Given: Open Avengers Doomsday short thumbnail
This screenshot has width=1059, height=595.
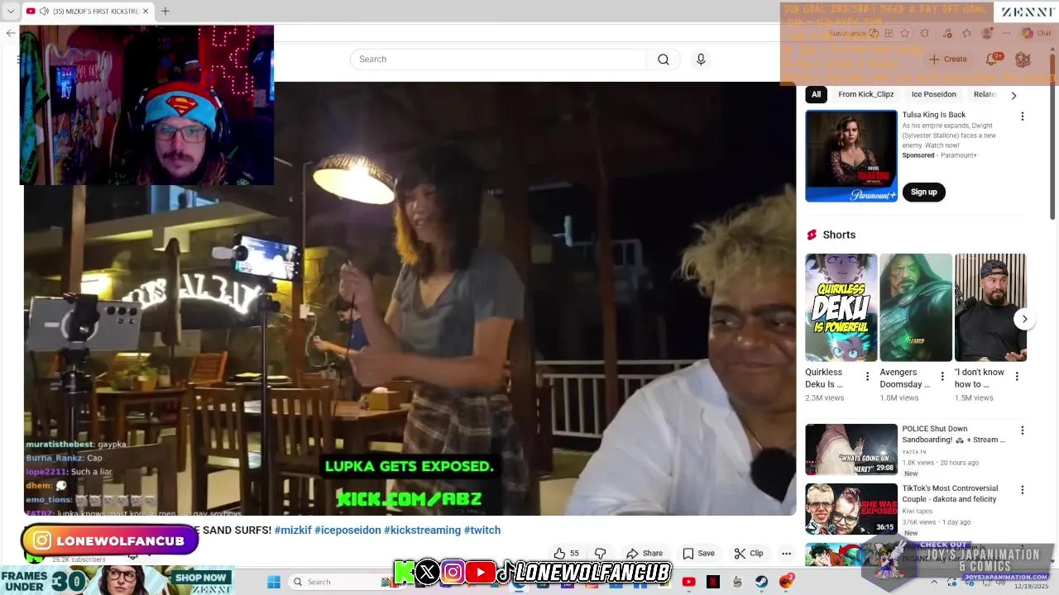Looking at the screenshot, I should (915, 307).
